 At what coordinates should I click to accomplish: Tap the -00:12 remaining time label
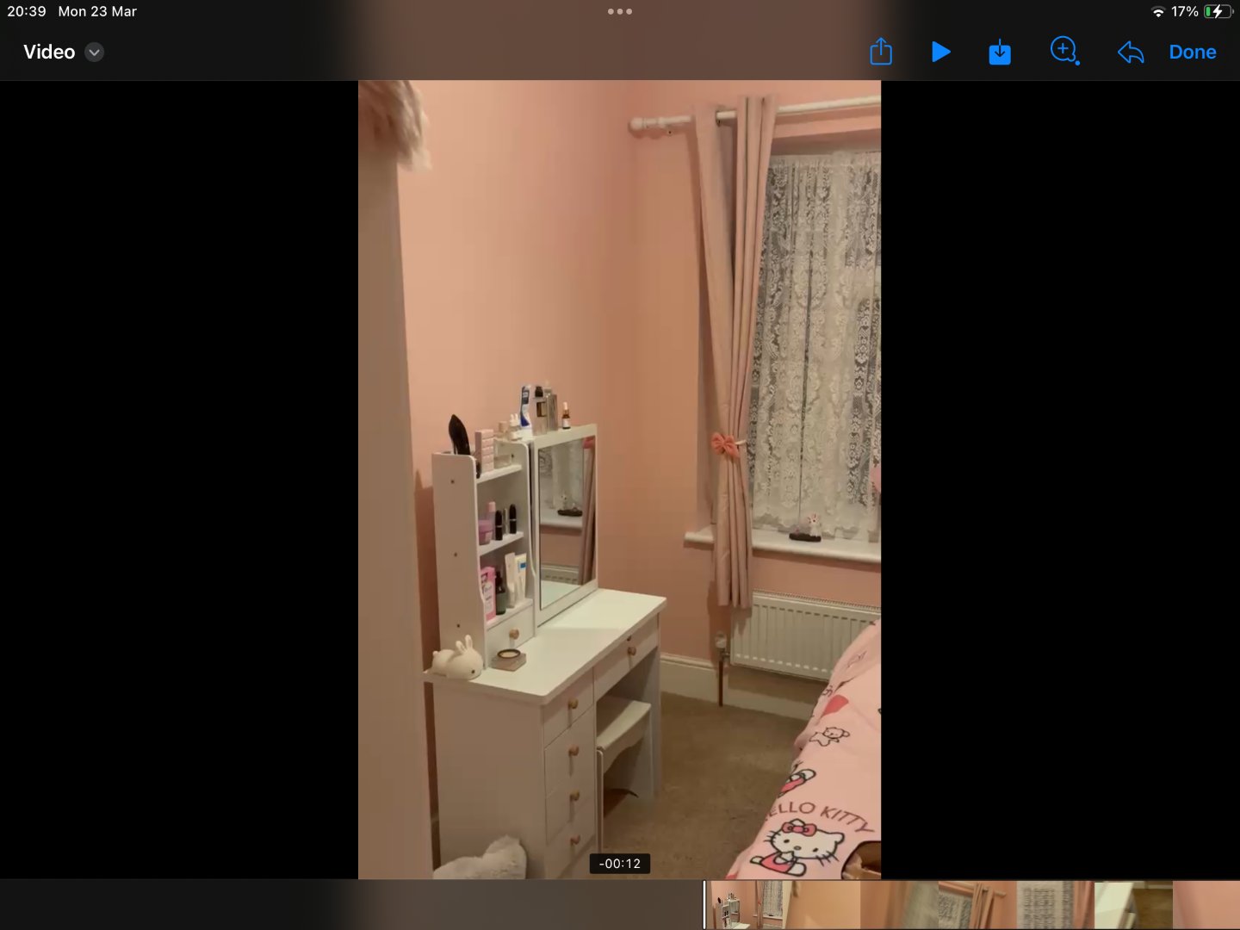click(x=620, y=864)
